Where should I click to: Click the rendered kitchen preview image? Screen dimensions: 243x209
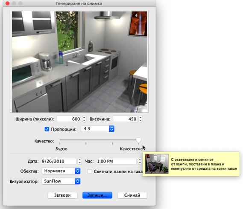pos(80,62)
